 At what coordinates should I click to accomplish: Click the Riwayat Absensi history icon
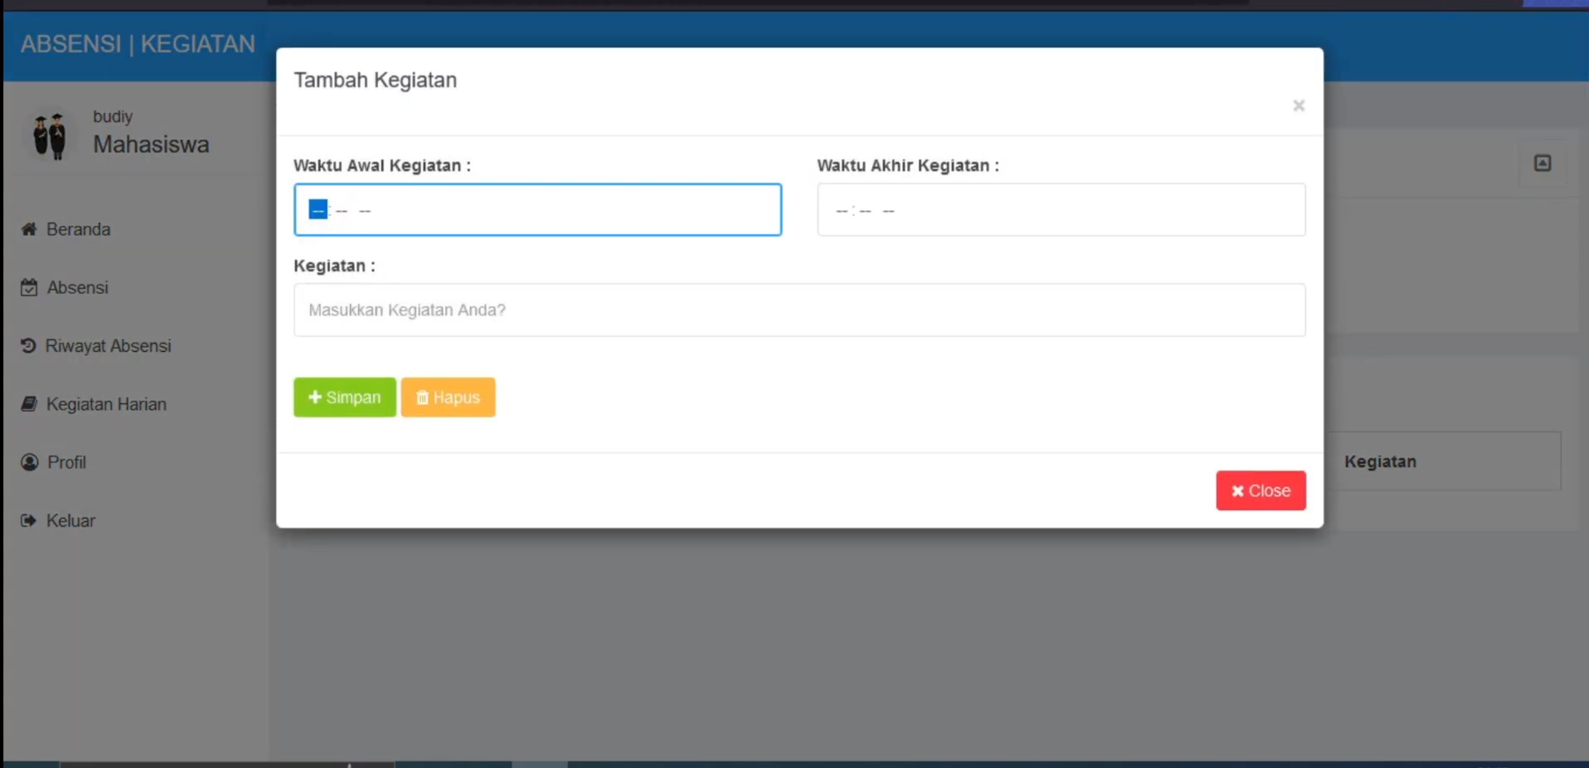click(x=28, y=345)
